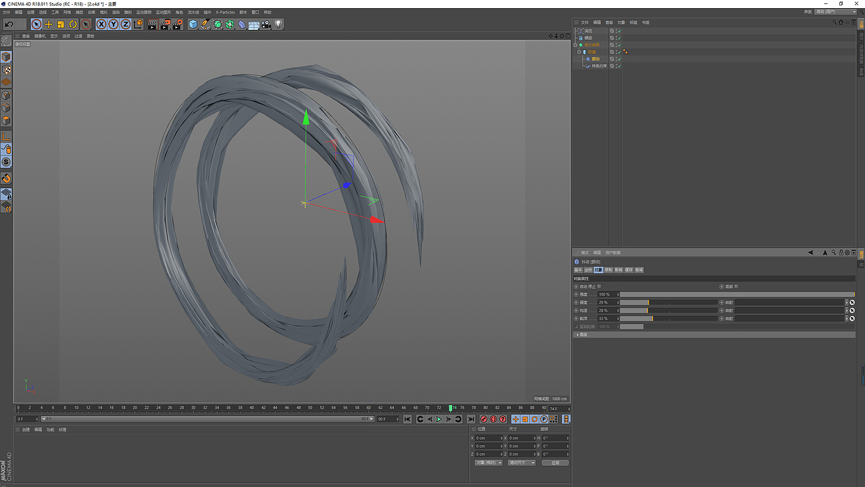Open the Array modeling objects icon

(x=230, y=24)
